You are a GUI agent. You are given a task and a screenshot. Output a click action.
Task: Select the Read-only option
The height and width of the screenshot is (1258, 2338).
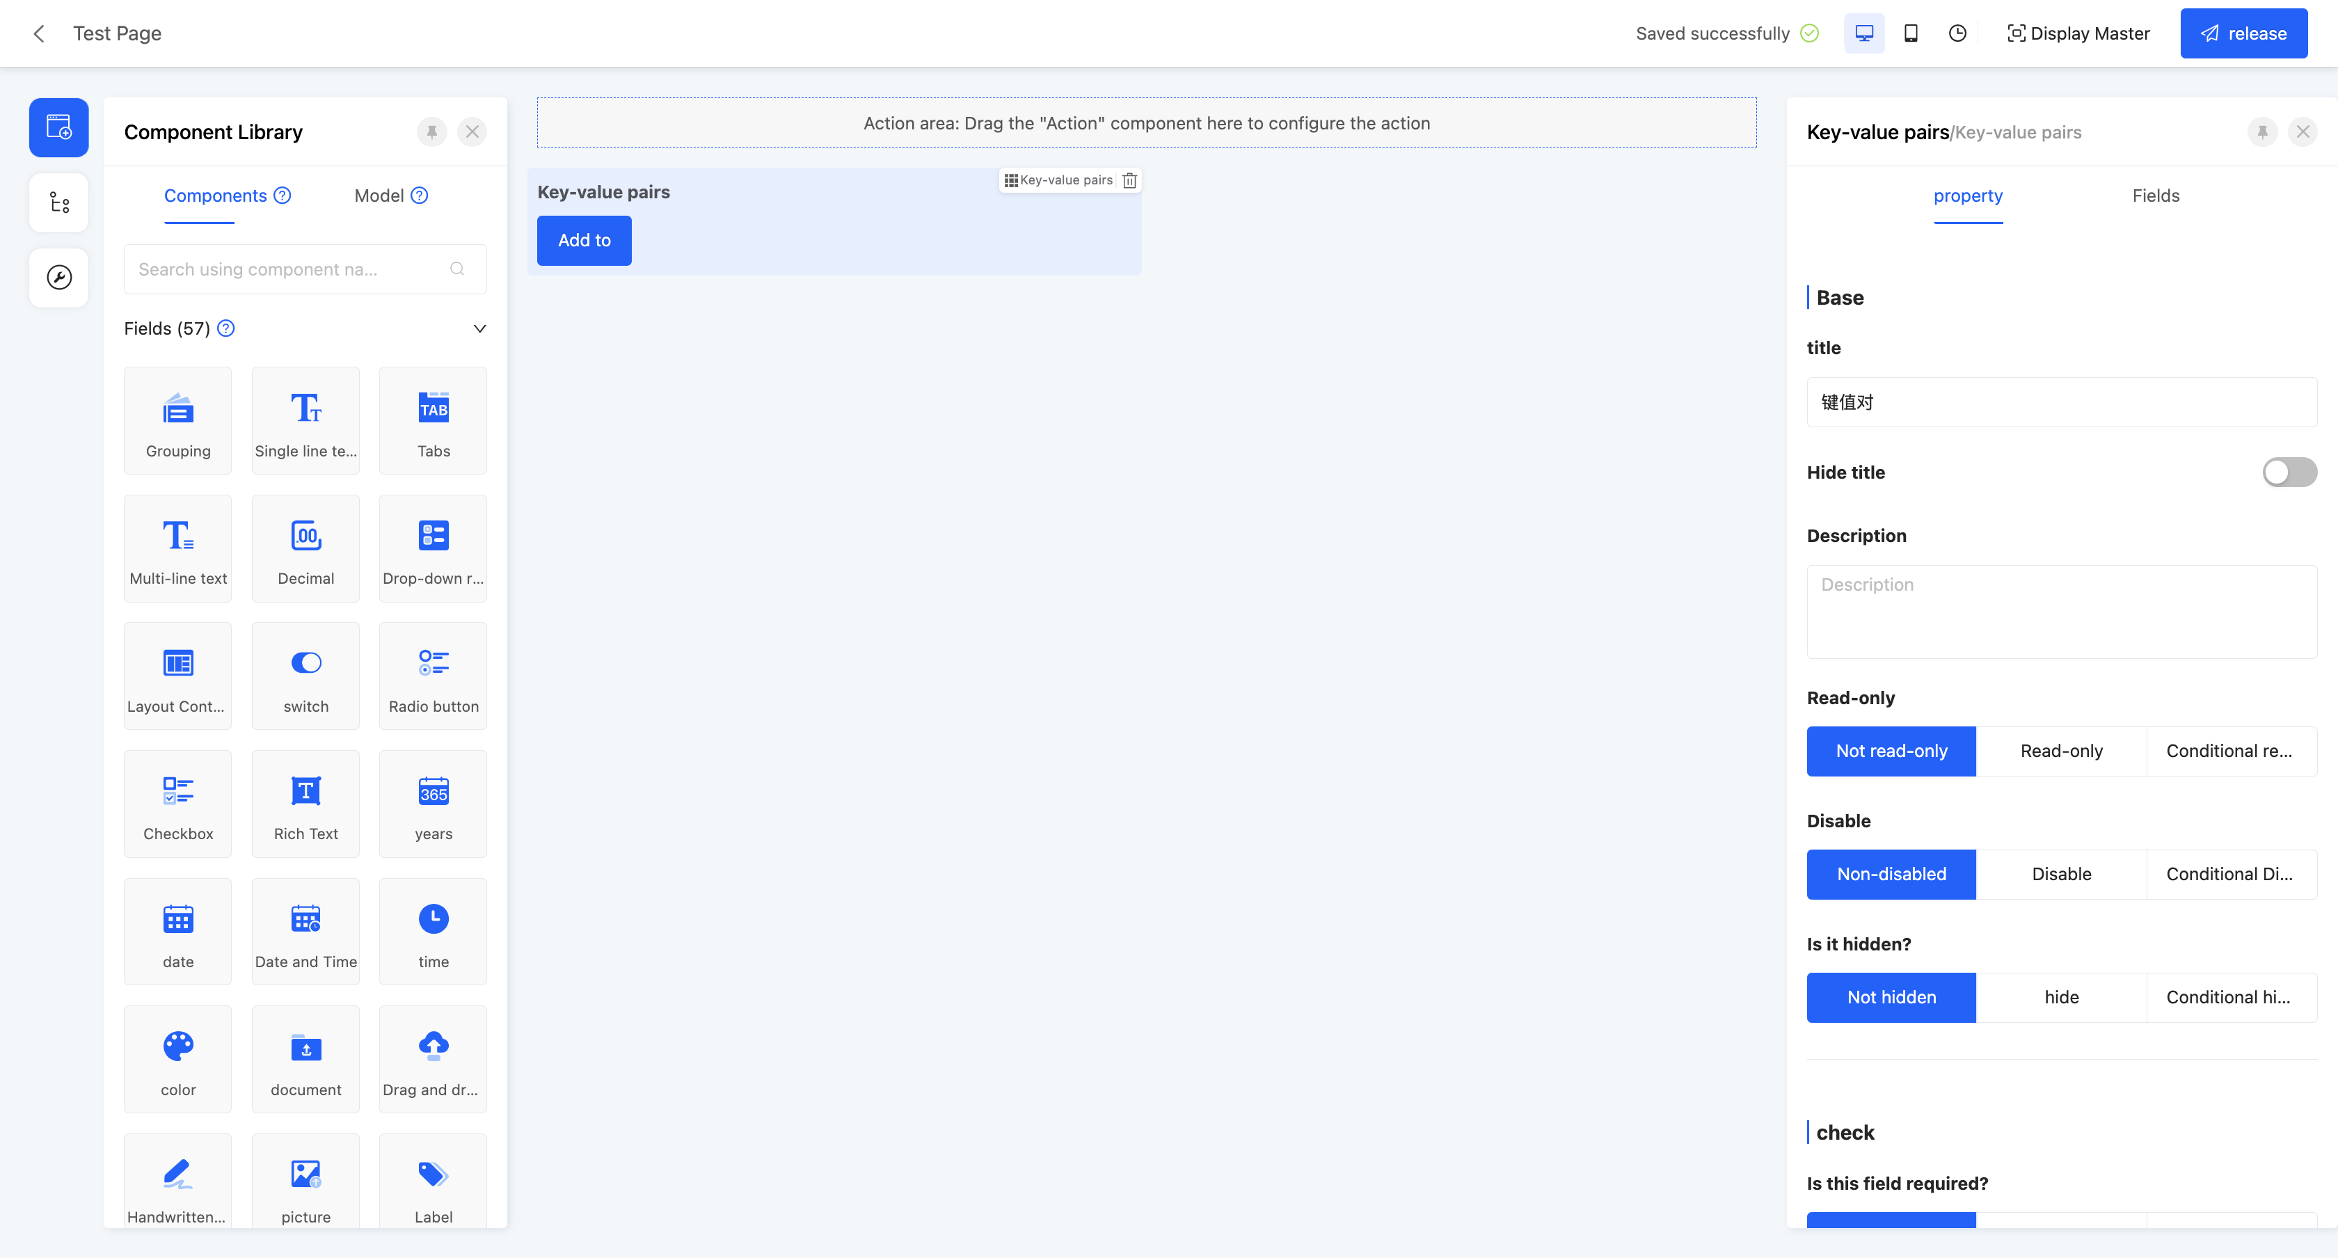2061,751
